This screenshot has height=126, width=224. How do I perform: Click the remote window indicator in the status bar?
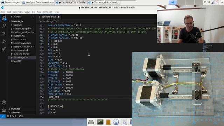pyautogui.click(x=3, y=116)
